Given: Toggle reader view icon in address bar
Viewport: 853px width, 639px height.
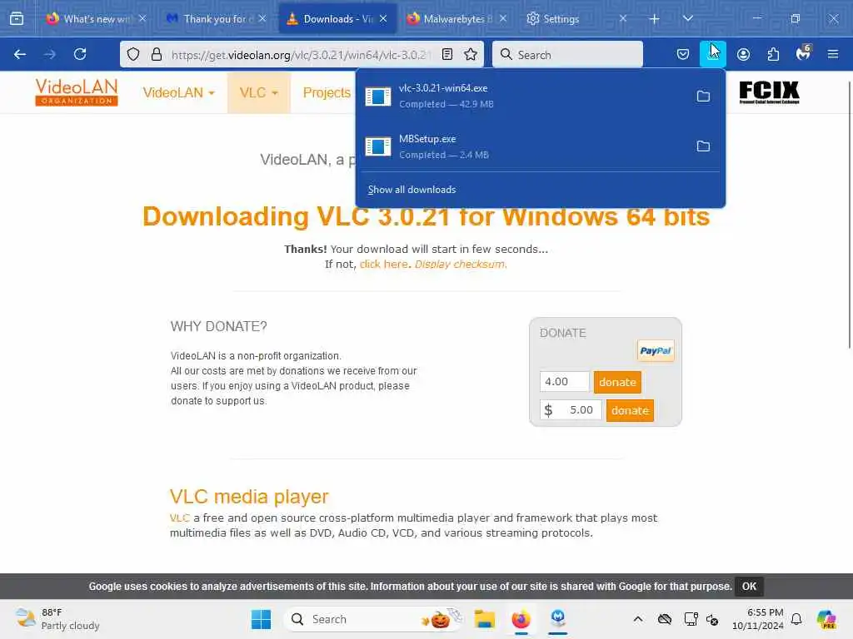Looking at the screenshot, I should pos(447,54).
